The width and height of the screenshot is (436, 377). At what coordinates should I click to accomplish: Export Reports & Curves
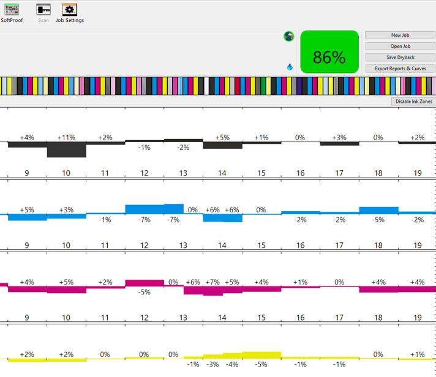400,69
